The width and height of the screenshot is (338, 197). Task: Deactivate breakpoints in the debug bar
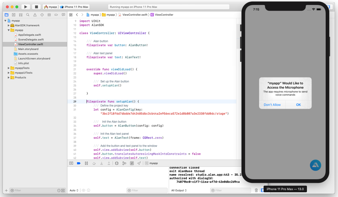pos(79,163)
